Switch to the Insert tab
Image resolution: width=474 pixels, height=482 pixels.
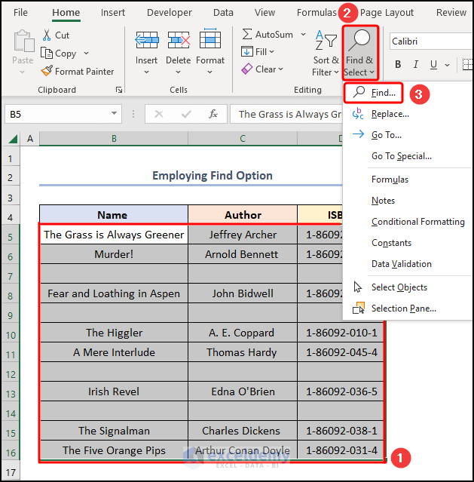113,13
